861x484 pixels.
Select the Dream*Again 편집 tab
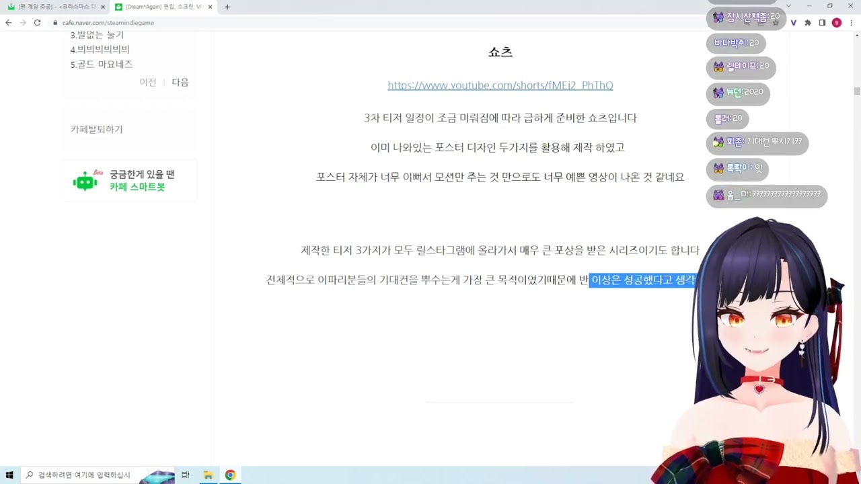pos(163,7)
